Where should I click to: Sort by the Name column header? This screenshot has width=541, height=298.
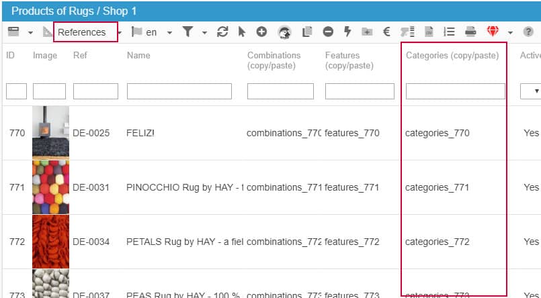click(x=138, y=56)
